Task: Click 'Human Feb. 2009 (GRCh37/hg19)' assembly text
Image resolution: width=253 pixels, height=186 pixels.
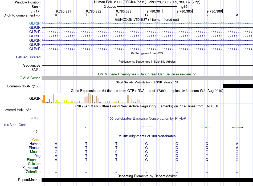Action: tap(120, 2)
